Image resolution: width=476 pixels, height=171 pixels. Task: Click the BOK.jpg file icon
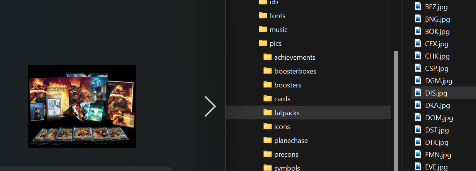[418, 31]
